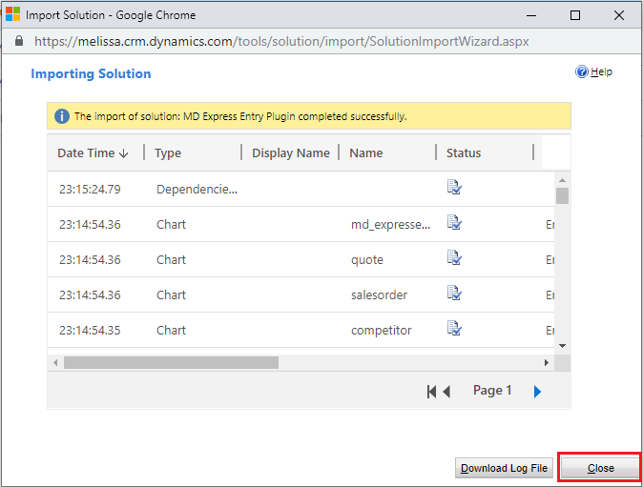This screenshot has height=487, width=643.
Task: Close the import solution dialog
Action: pos(600,468)
